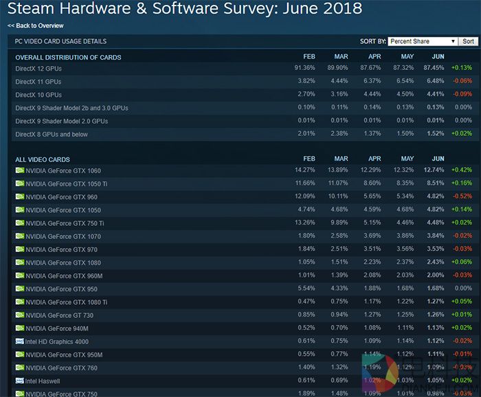Click NVIDIA icon next to GeForce GT 730
Screen dimensions: 481x397
point(20,315)
